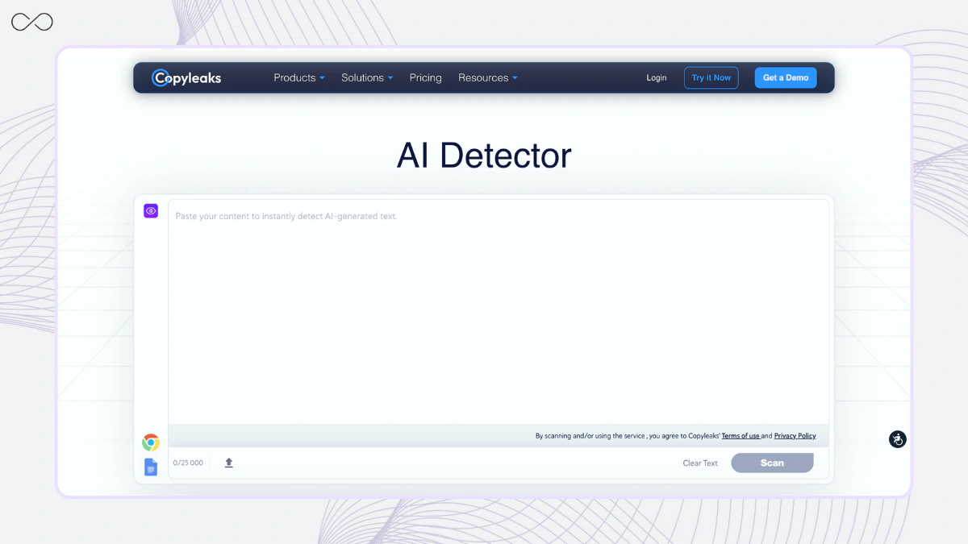Expand the Products dropdown menu
The height and width of the screenshot is (544, 968).
coord(299,78)
